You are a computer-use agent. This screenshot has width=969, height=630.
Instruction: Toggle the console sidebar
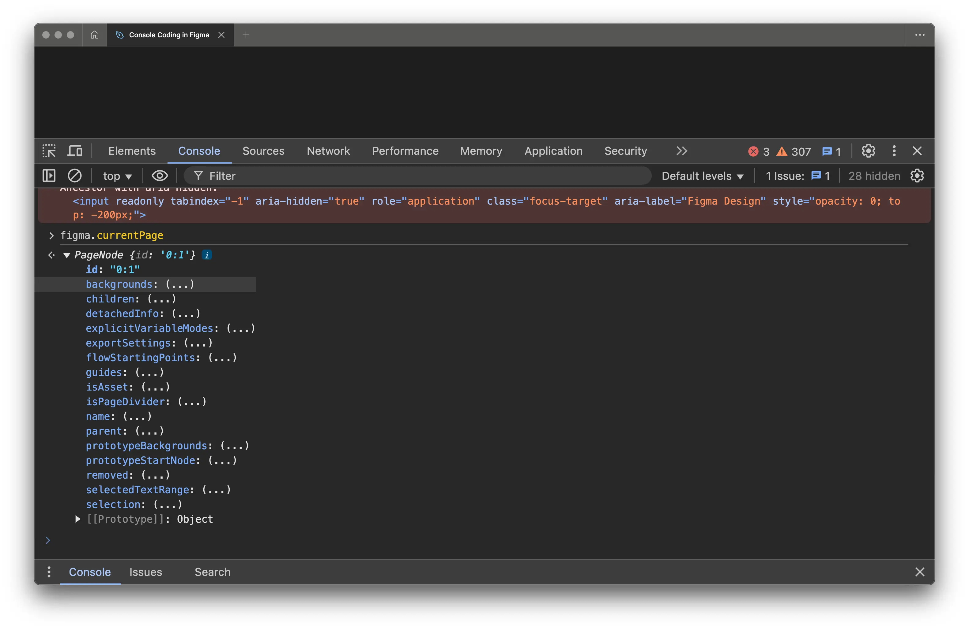pyautogui.click(x=48, y=176)
